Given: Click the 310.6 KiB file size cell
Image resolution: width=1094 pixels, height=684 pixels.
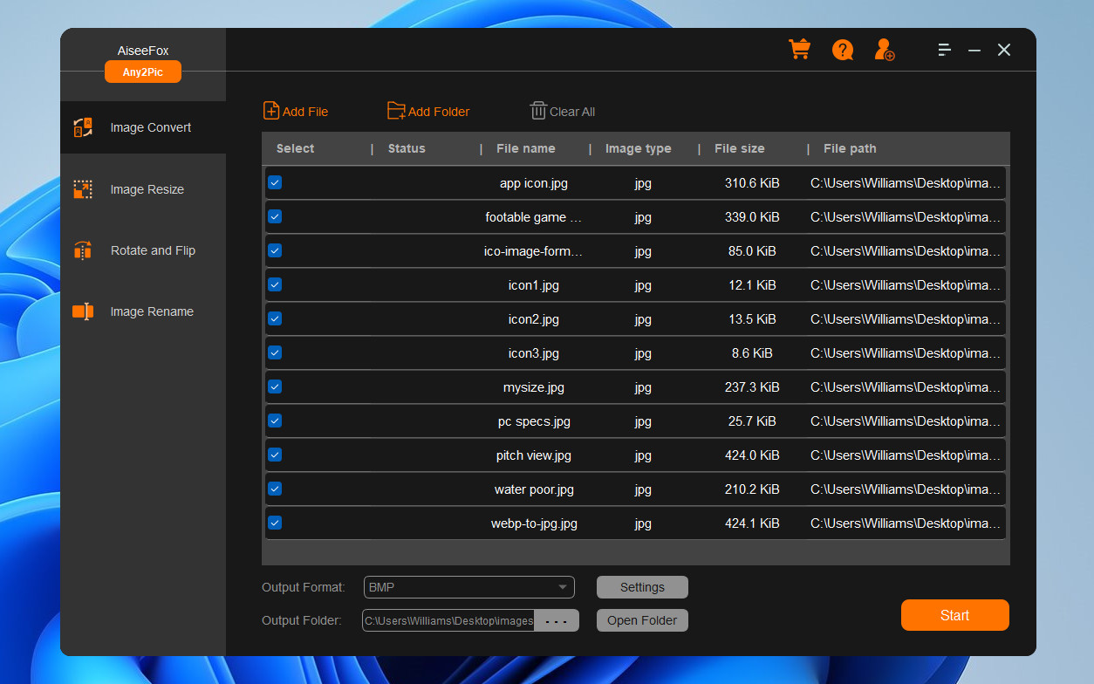Looking at the screenshot, I should coord(752,183).
